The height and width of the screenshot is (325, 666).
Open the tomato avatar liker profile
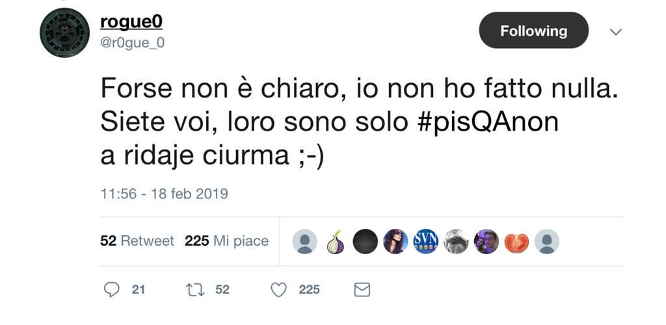pos(516,241)
